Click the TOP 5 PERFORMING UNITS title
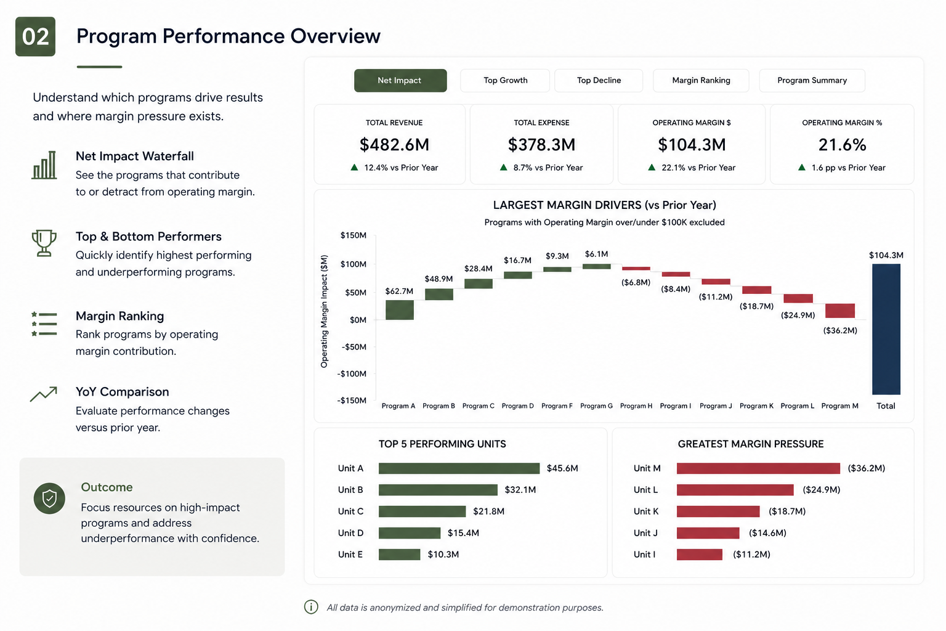The width and height of the screenshot is (946, 631). [442, 444]
